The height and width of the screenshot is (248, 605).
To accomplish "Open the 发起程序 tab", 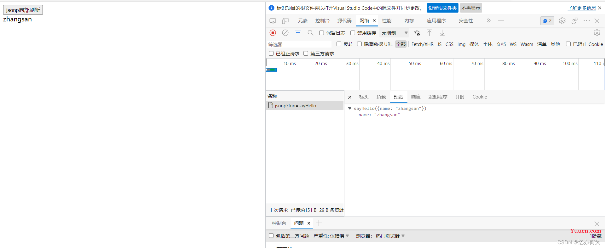I will point(438,97).
